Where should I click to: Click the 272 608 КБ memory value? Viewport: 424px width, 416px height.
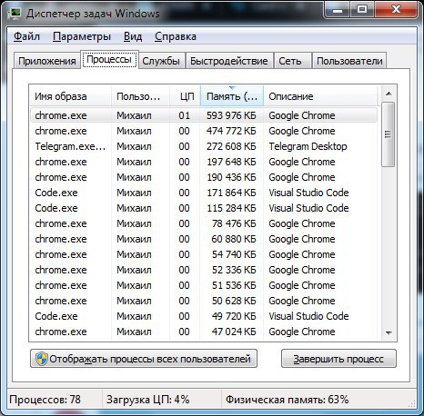231,146
